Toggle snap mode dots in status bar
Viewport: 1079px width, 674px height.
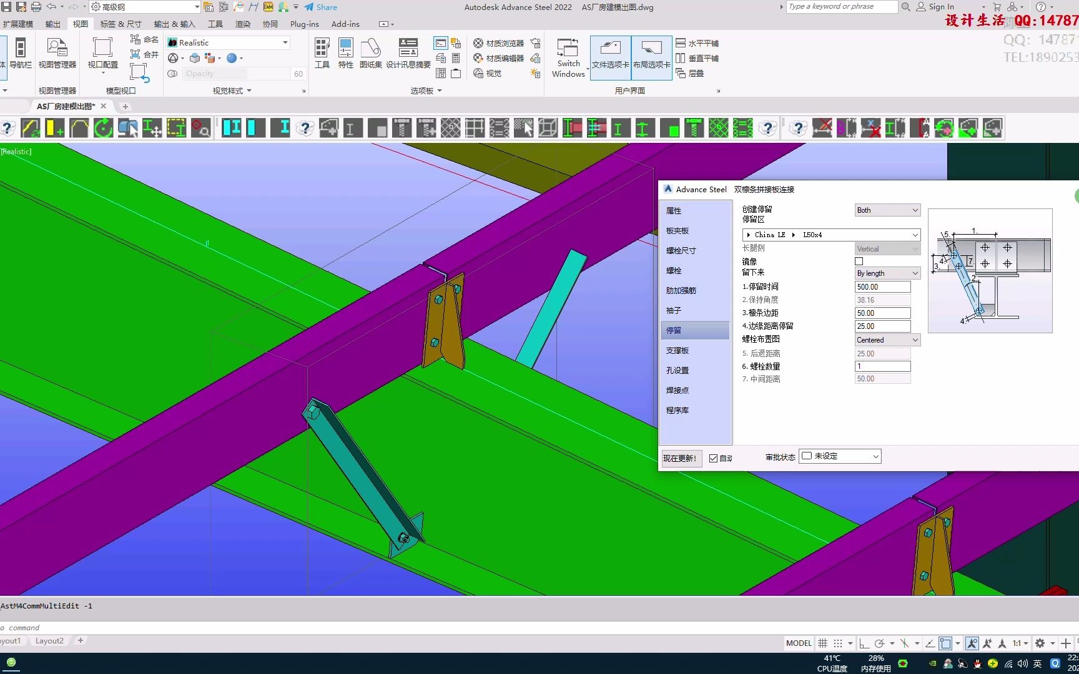pos(838,643)
